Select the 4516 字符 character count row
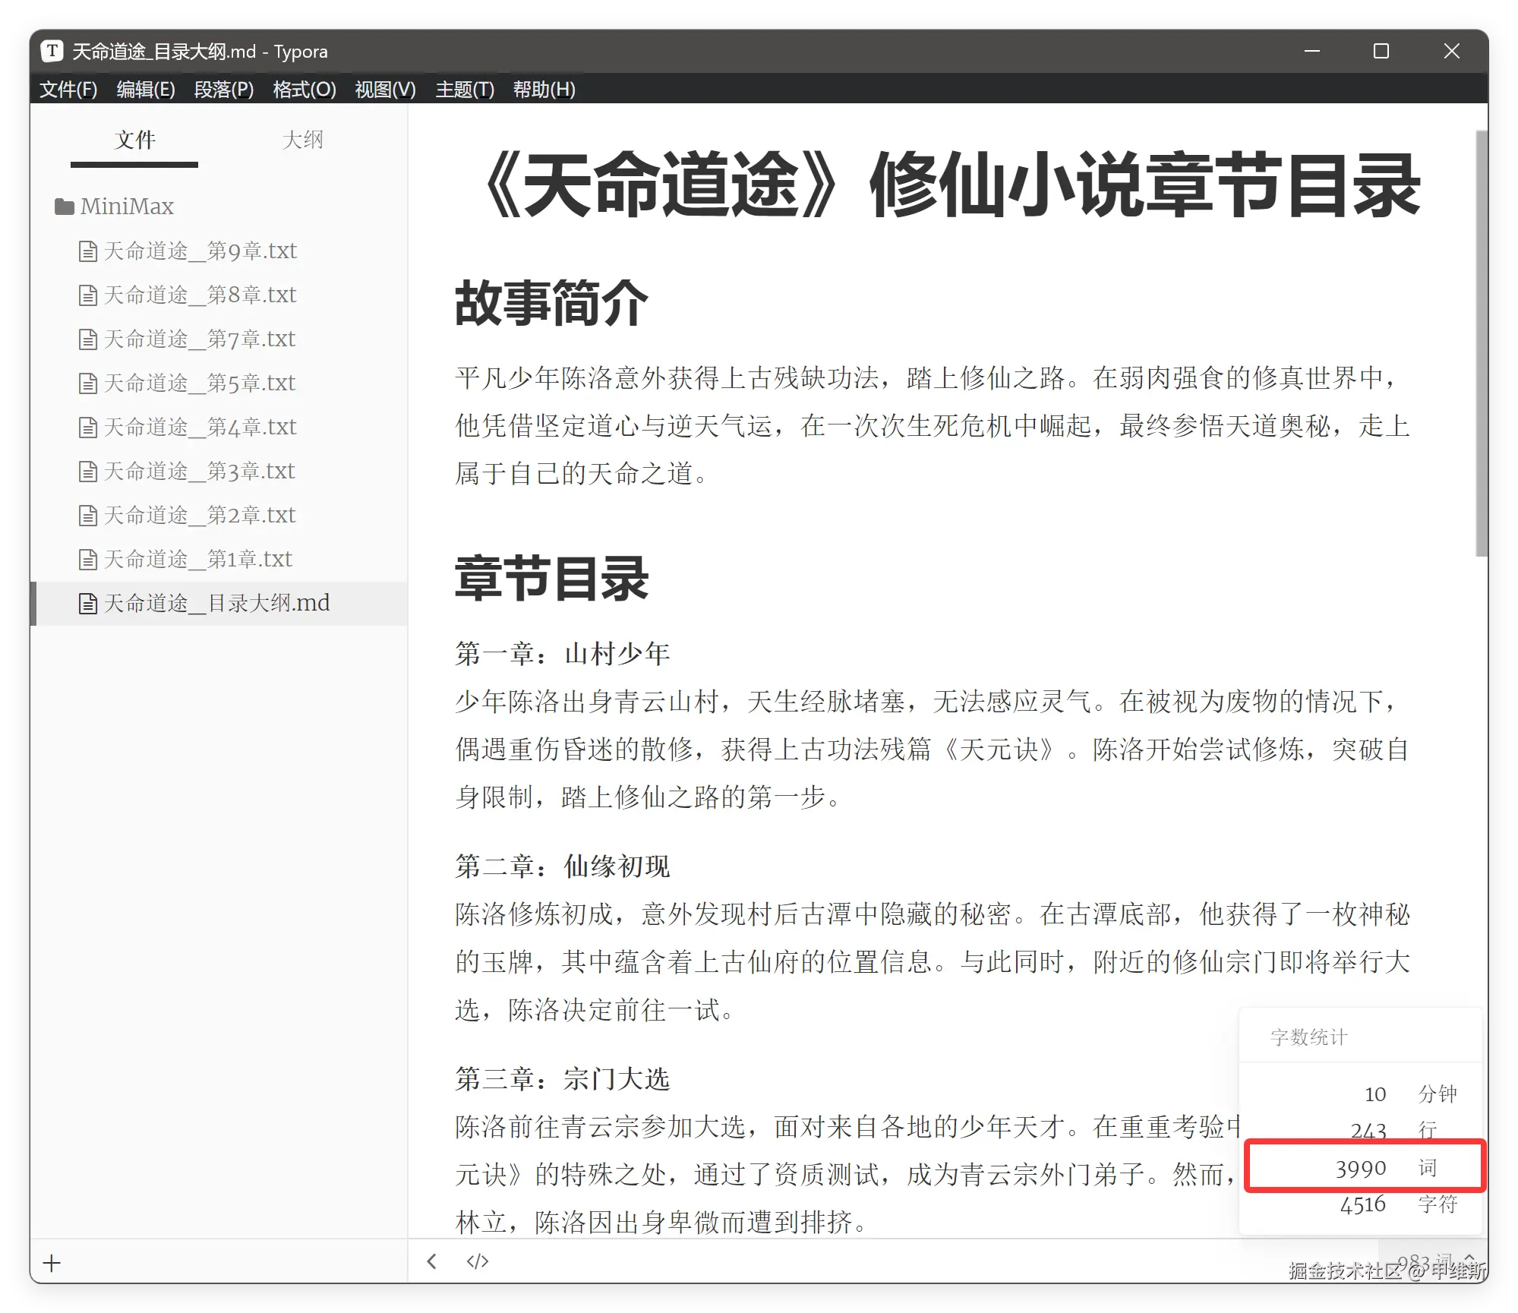Viewport: 1518px width, 1313px height. tap(1364, 1204)
